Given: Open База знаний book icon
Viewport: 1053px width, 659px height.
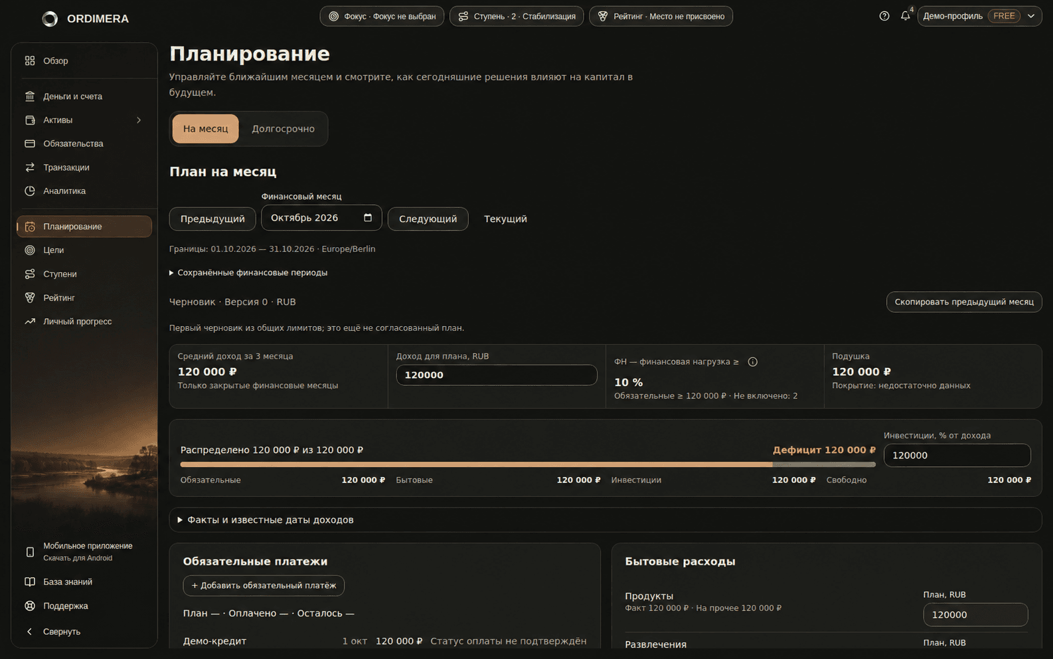Looking at the screenshot, I should point(30,582).
